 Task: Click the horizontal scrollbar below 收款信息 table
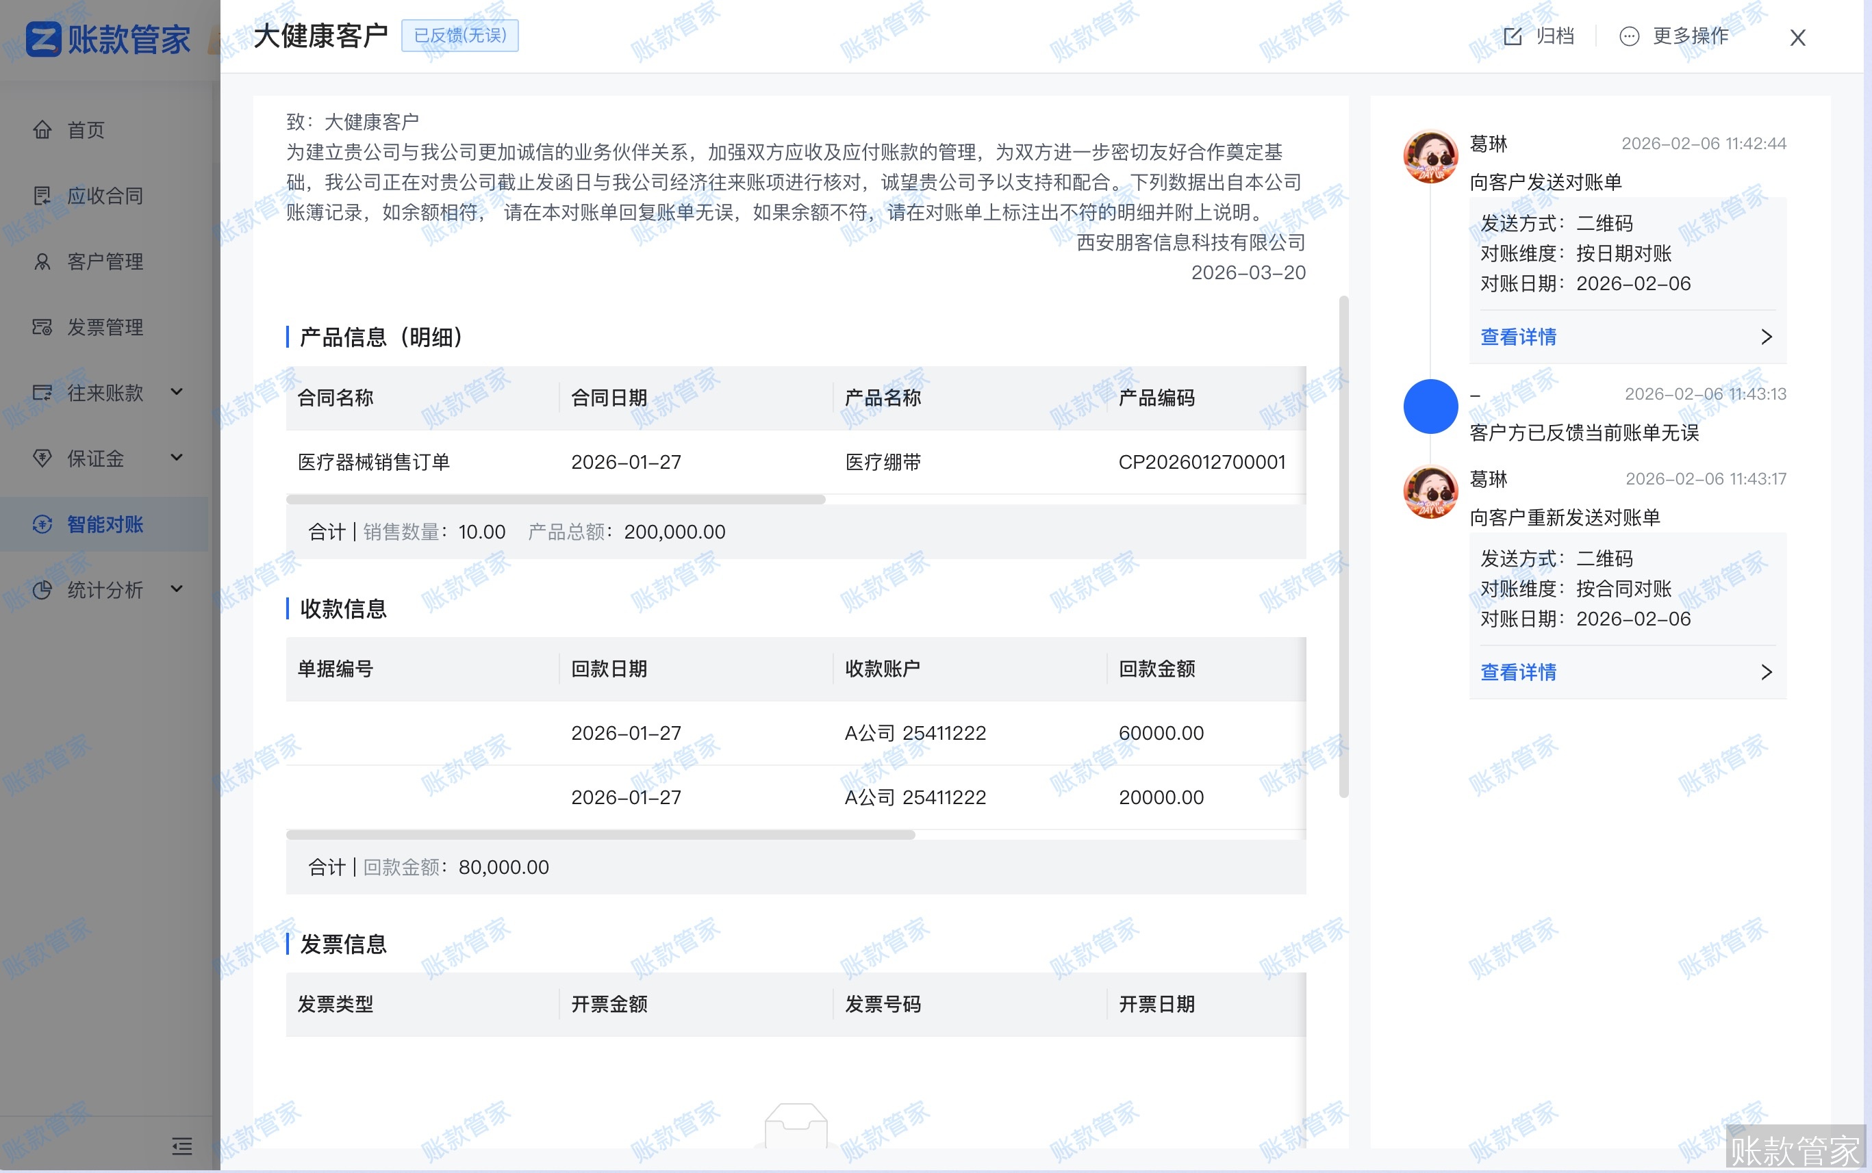(598, 835)
